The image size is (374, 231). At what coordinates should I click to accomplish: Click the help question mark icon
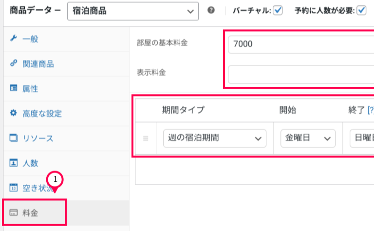coord(211,10)
